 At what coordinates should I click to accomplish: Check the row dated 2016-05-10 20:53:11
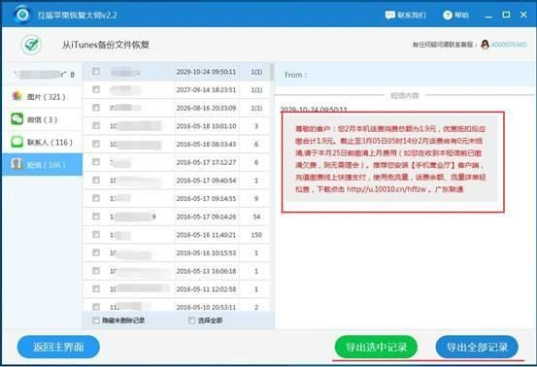[x=96, y=307]
